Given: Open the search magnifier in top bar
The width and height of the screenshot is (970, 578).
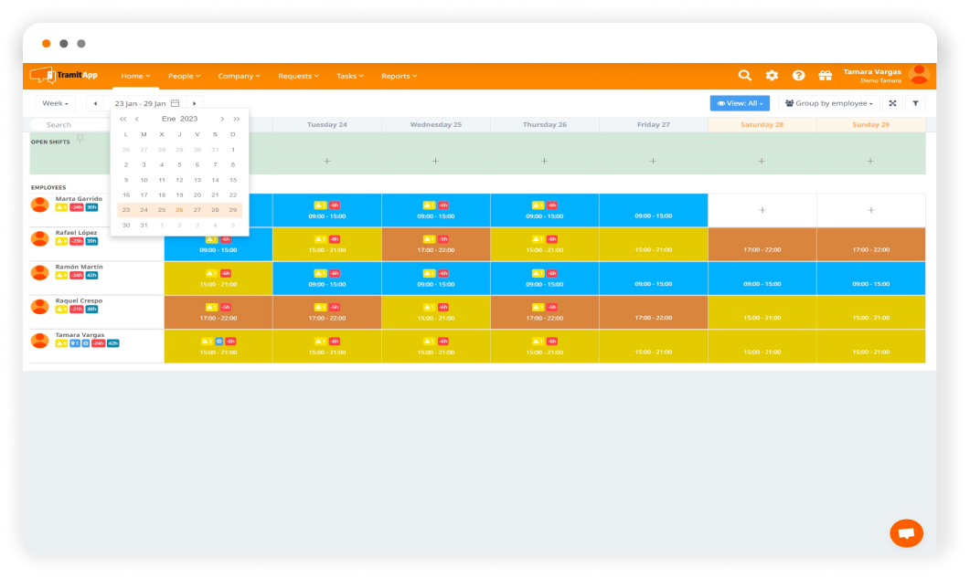Looking at the screenshot, I should click(x=745, y=76).
